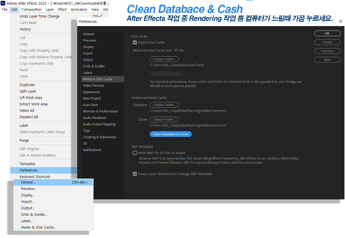Select Audio Output Mapping category

click(x=103, y=124)
